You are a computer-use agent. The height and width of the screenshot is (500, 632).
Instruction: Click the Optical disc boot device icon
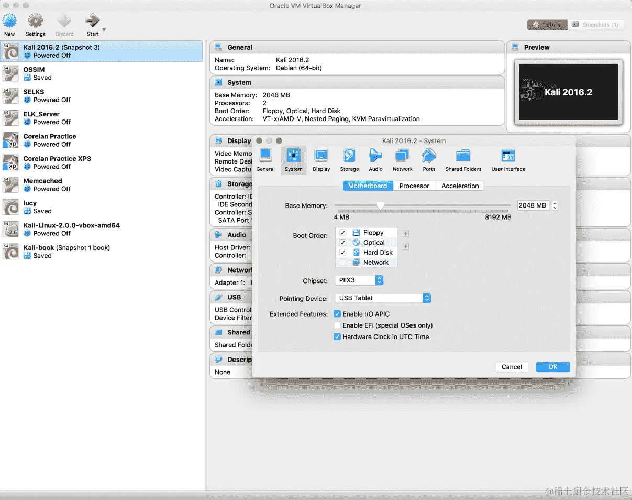coord(356,243)
